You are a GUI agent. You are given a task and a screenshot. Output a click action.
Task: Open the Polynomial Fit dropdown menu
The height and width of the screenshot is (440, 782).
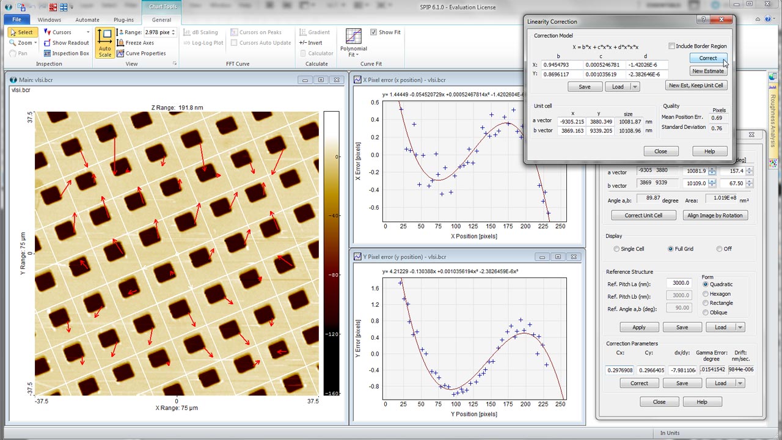(354, 52)
